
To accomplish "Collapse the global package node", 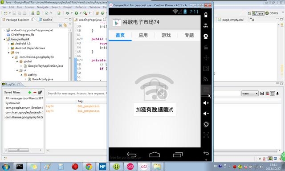I will point(17,61).
